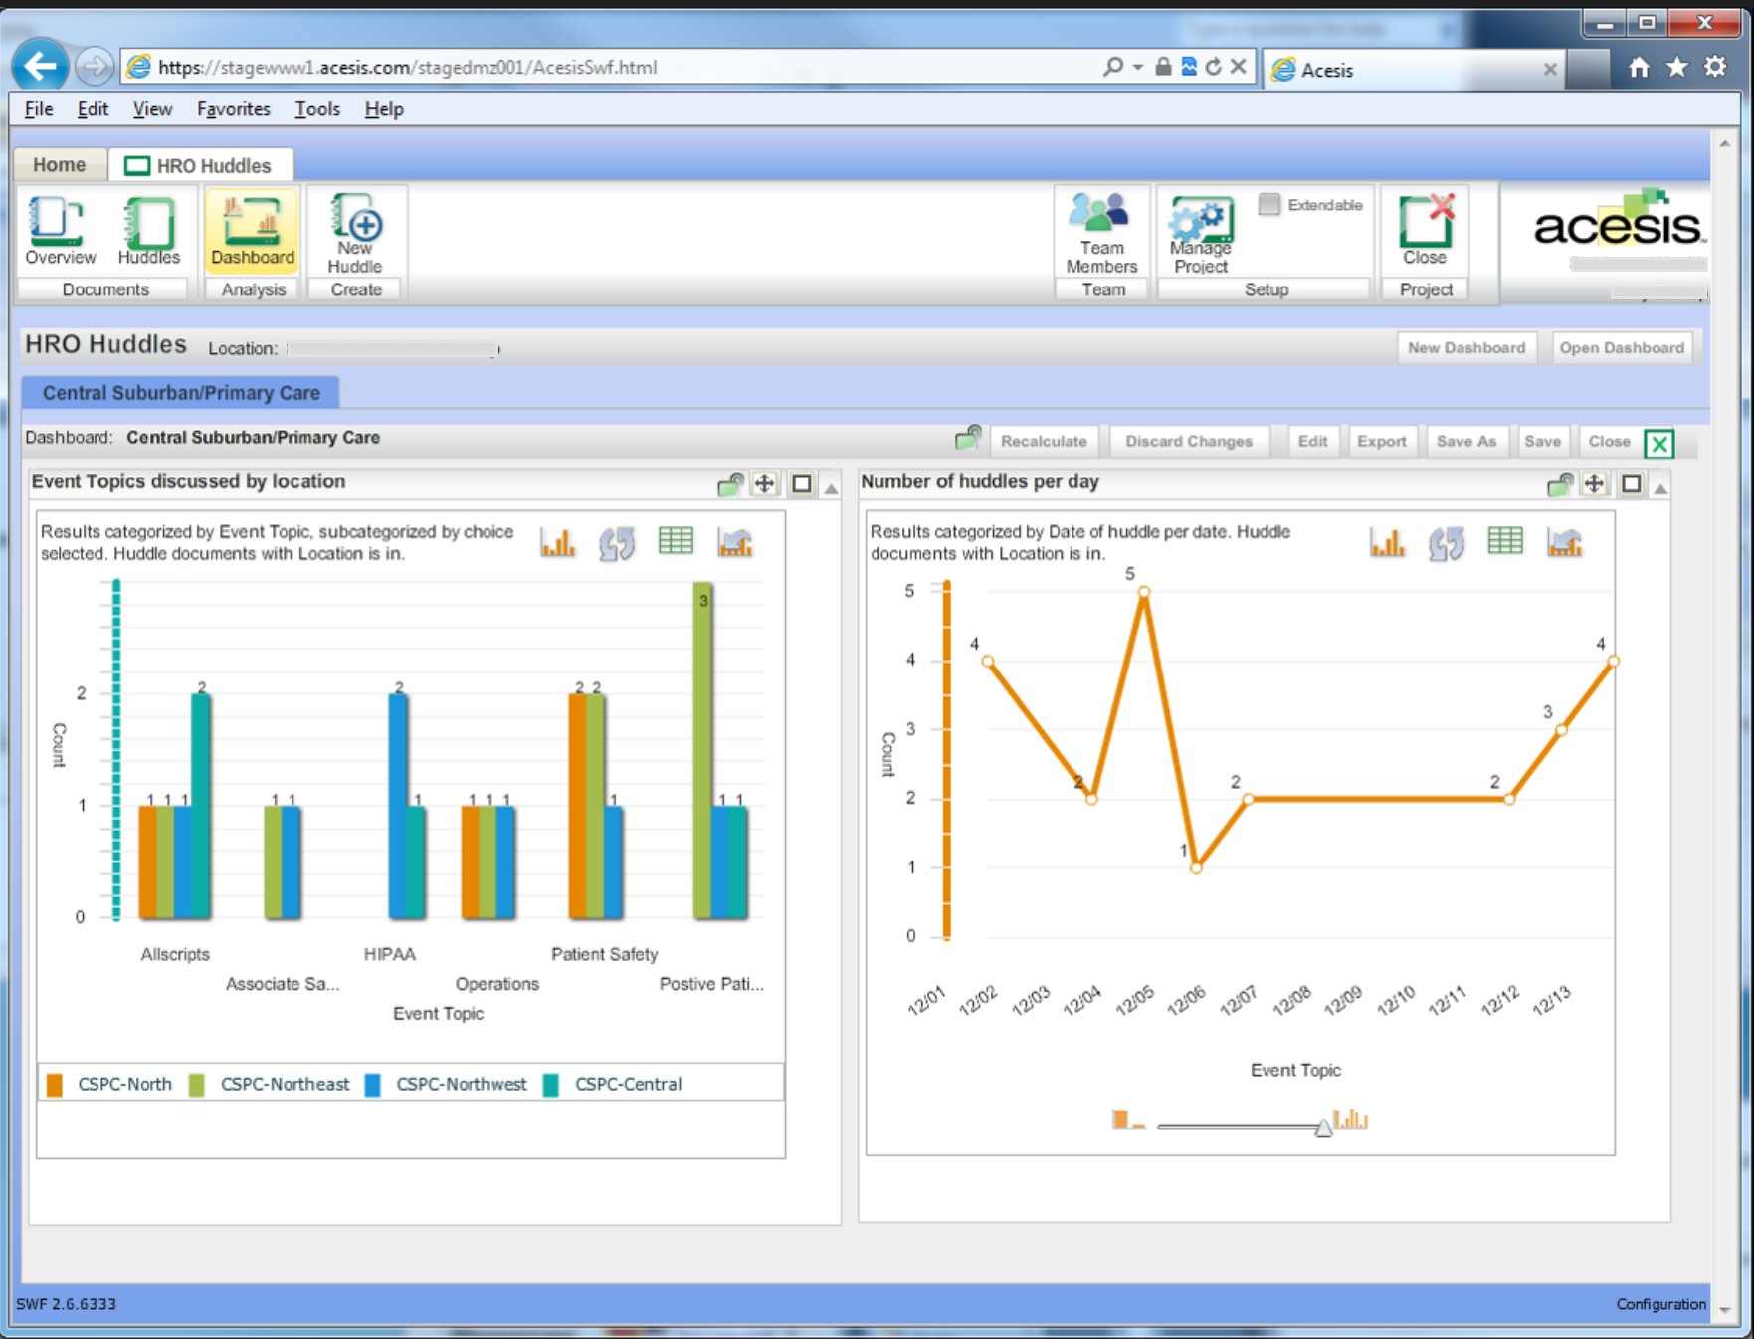Image resolution: width=1754 pixels, height=1339 pixels.
Task: Click the green Excel export icon
Action: pos(1659,443)
